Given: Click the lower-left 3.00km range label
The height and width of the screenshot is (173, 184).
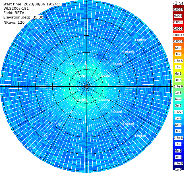Looking at the screenshot, I should click(x=56, y=124).
